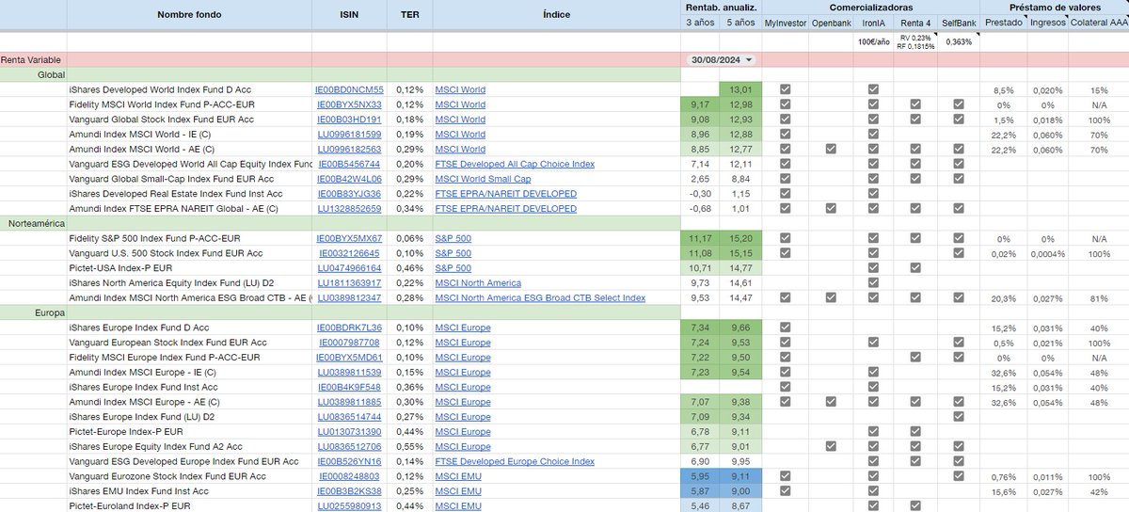Toggle Openbank checkbox for Amundi FTSE EPRA NAREIT Global
The width and height of the screenshot is (1129, 512).
pyautogui.click(x=829, y=209)
